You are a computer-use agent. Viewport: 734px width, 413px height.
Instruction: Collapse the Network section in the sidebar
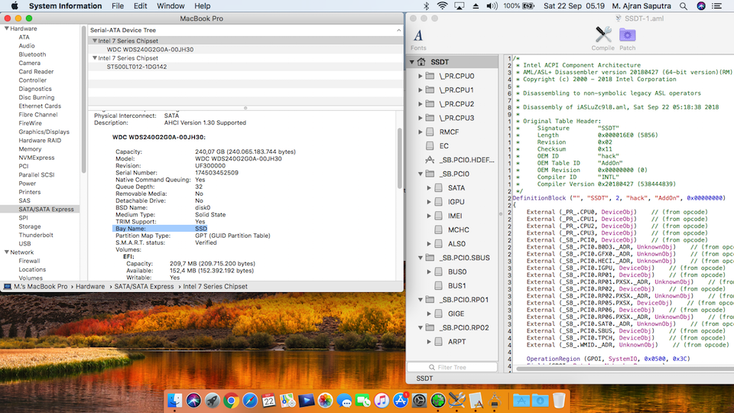7,252
